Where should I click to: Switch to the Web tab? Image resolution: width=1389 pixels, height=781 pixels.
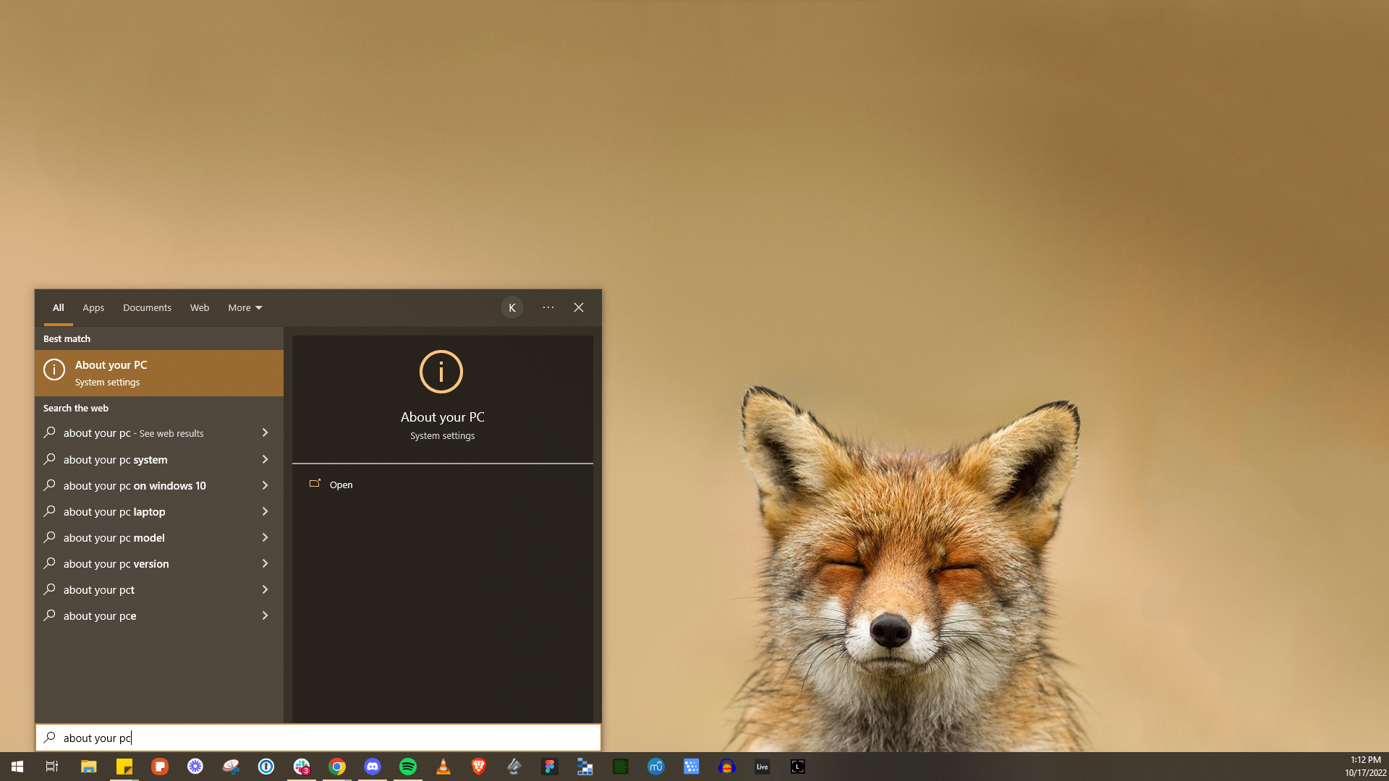click(x=200, y=308)
